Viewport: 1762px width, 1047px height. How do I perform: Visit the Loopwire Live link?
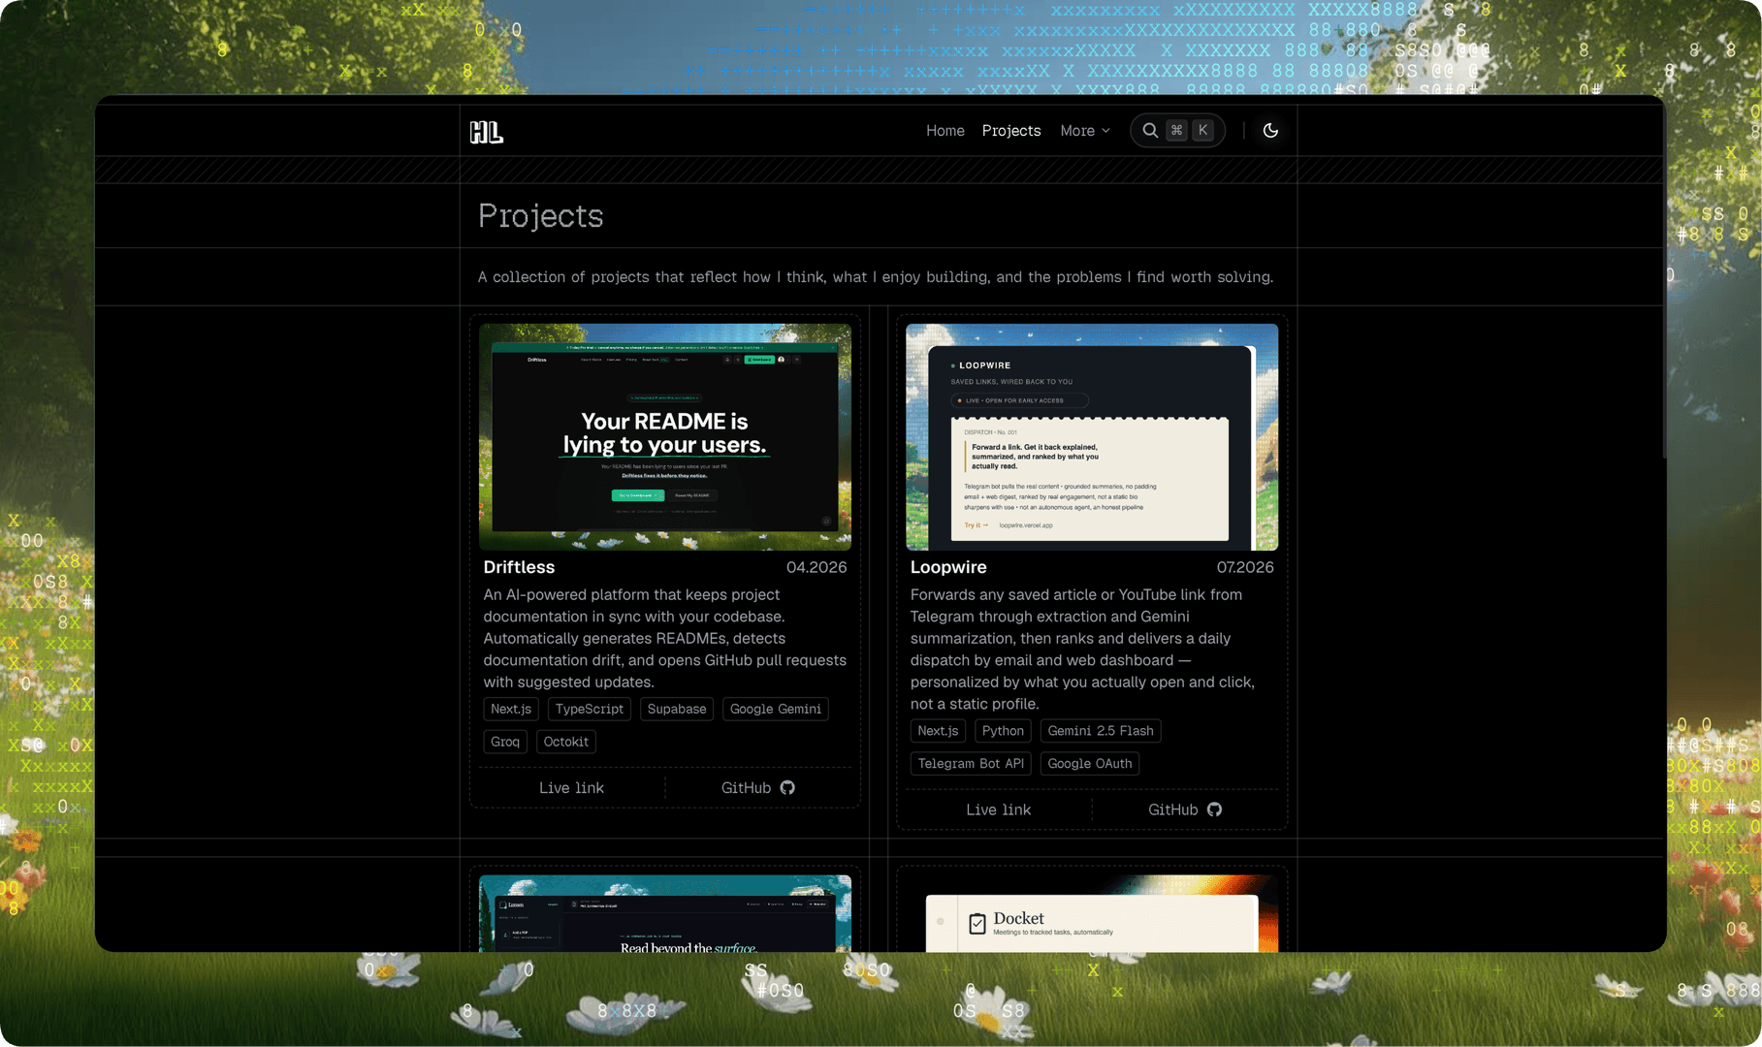click(x=998, y=809)
